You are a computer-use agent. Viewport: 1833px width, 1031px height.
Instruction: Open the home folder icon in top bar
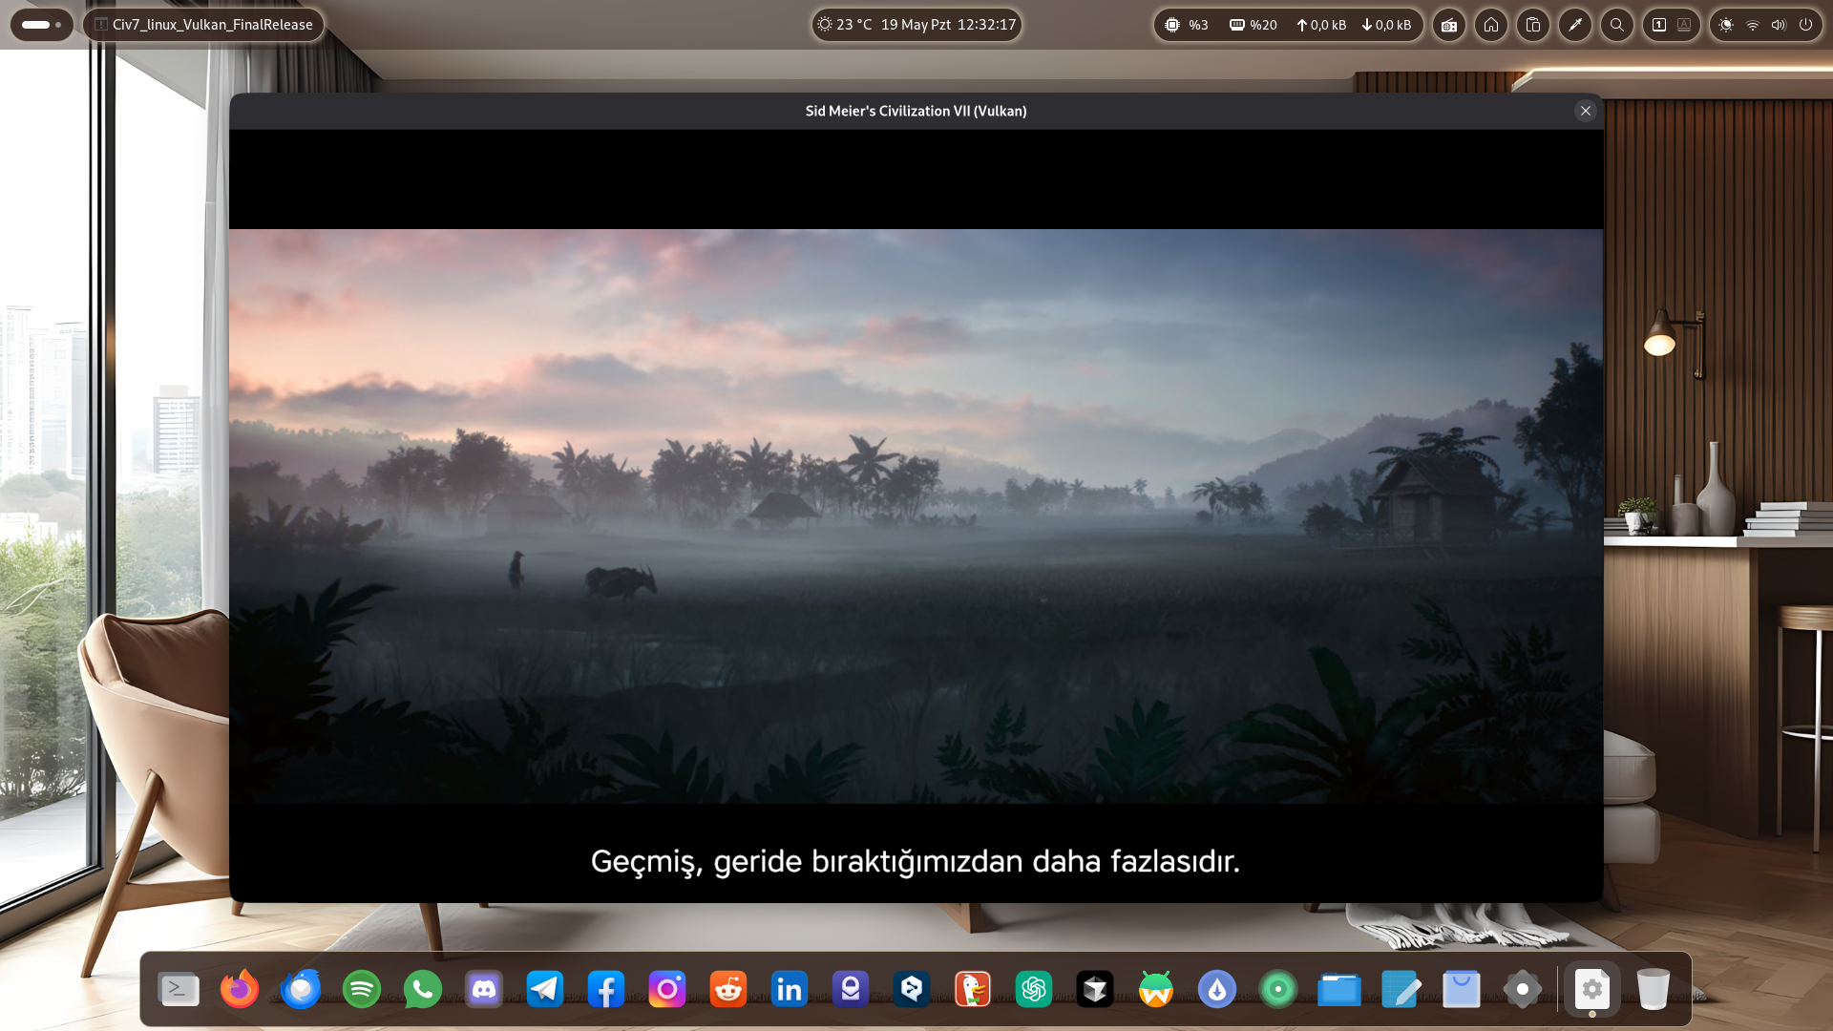[1491, 25]
